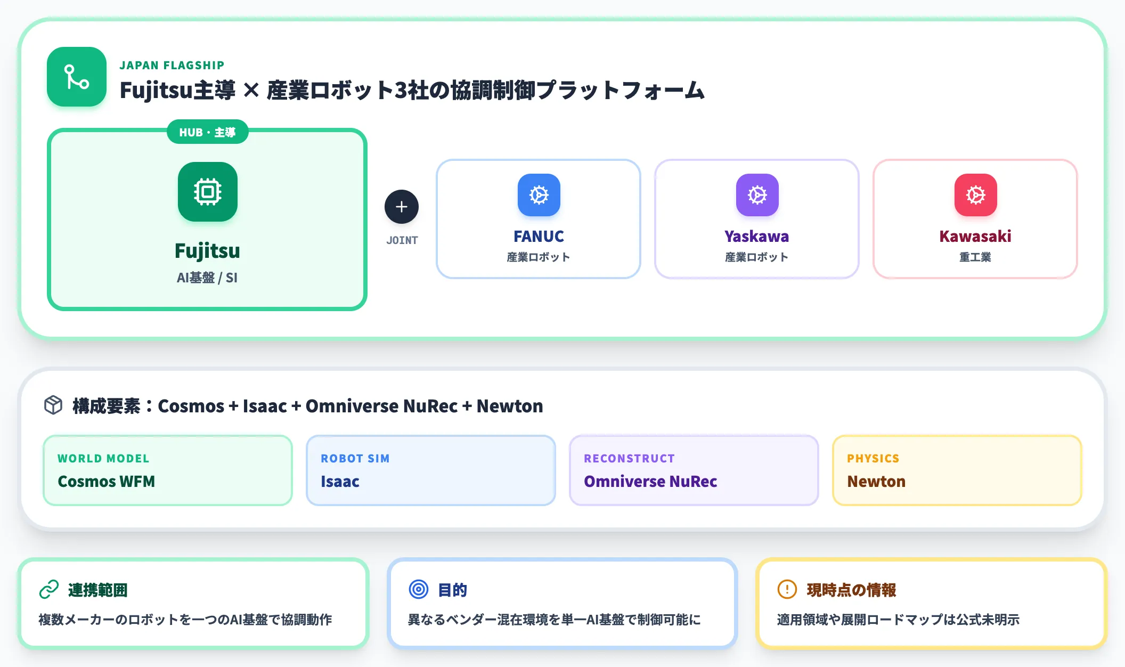1125x667 pixels.
Task: Click the 複数メーカーのロボット description text
Action: (x=185, y=619)
